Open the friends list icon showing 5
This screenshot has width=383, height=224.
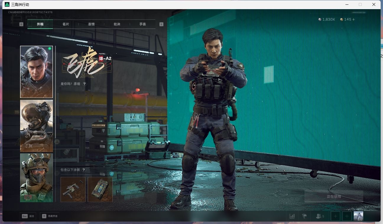click(x=320, y=216)
